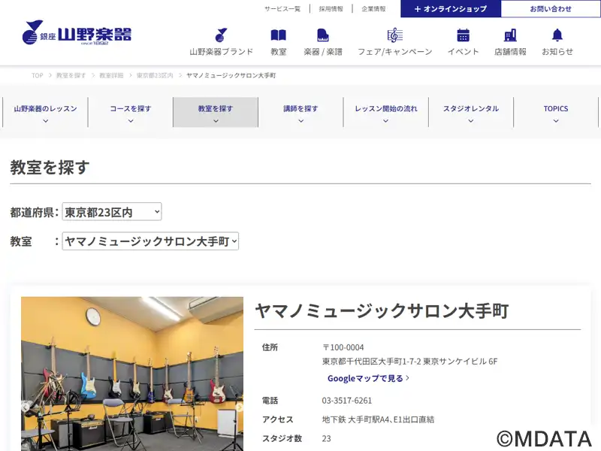Click the Ginza Yamano Gakki logo
Viewport: 601px width, 451px height.
[x=77, y=32]
